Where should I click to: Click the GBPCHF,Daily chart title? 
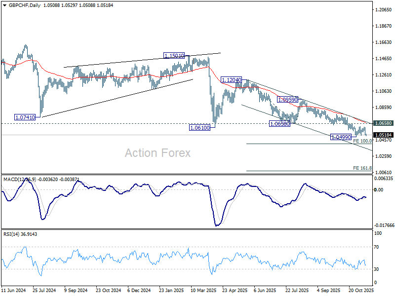[x=24, y=5]
